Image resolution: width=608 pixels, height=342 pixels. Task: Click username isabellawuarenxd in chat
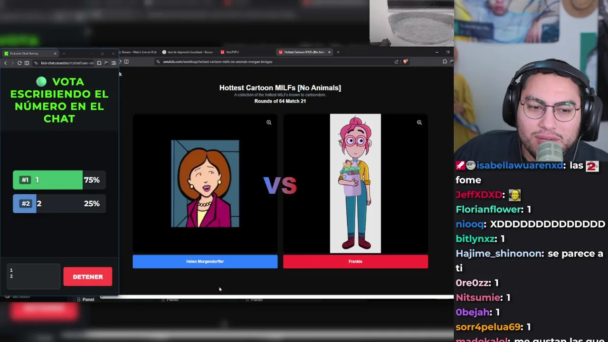520,165
